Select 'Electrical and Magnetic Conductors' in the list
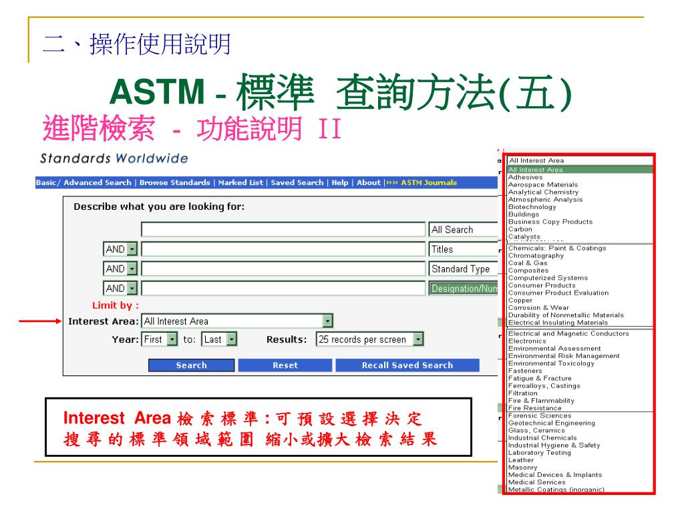The width and height of the screenshot is (684, 513). 568,334
